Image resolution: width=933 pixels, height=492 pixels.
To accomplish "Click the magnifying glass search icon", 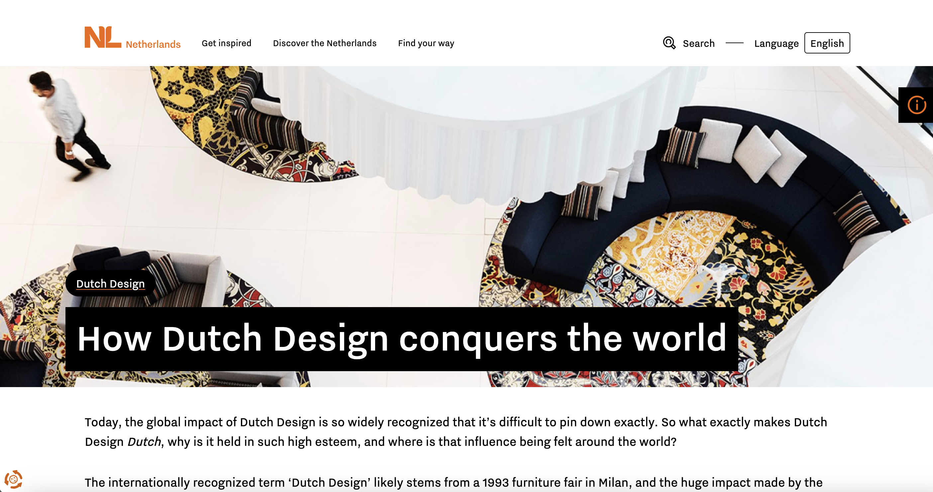I will click(x=669, y=43).
